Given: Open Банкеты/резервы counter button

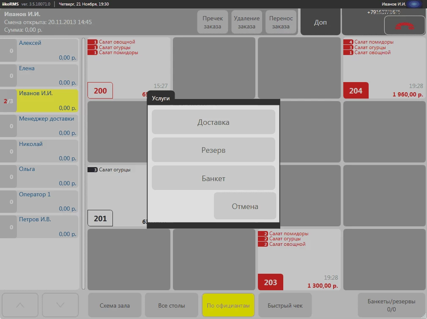Looking at the screenshot, I should [x=391, y=305].
